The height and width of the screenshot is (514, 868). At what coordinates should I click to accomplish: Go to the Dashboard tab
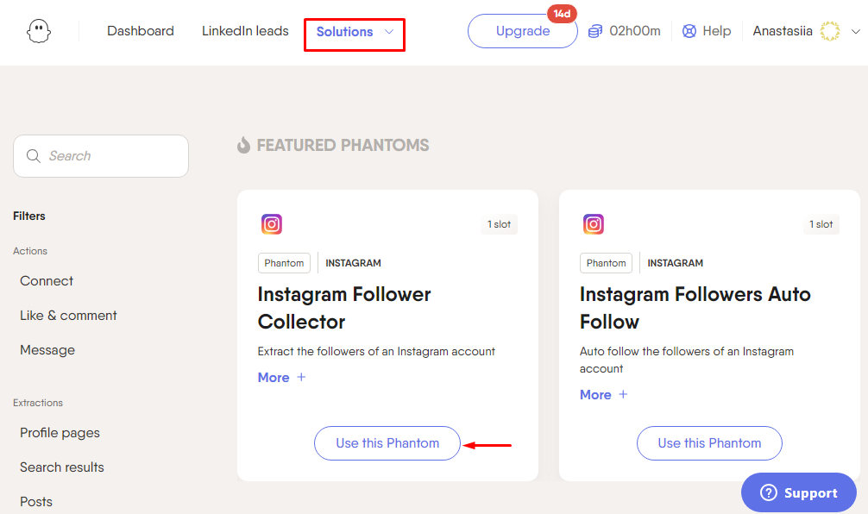tap(141, 31)
